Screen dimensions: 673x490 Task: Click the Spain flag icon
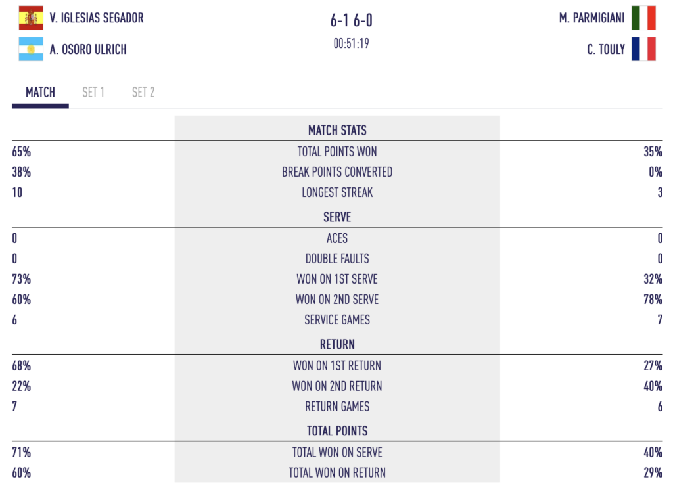[31, 18]
